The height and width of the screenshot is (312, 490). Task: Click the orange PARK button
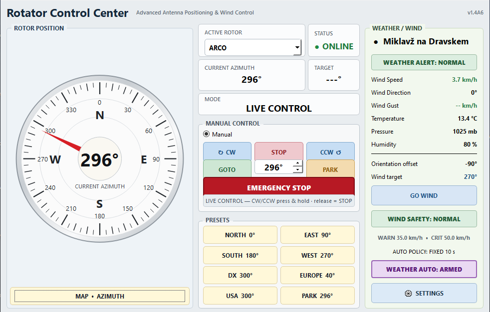click(x=330, y=169)
